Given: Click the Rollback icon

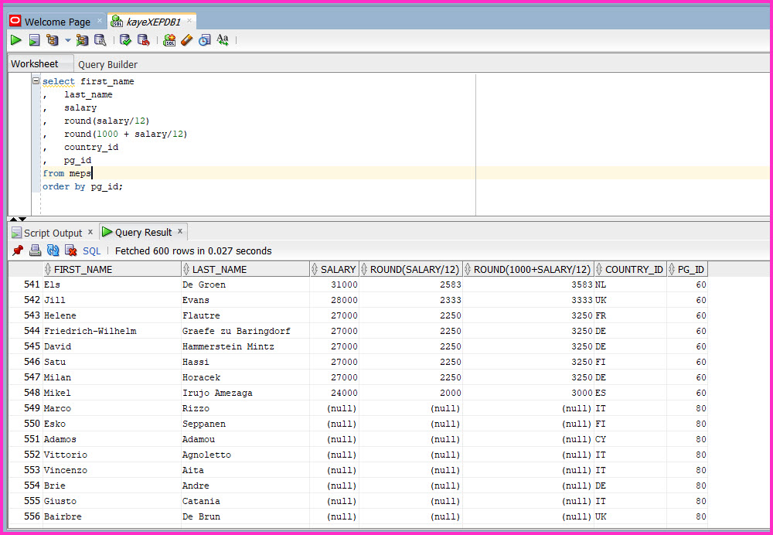Looking at the screenshot, I should click(144, 40).
